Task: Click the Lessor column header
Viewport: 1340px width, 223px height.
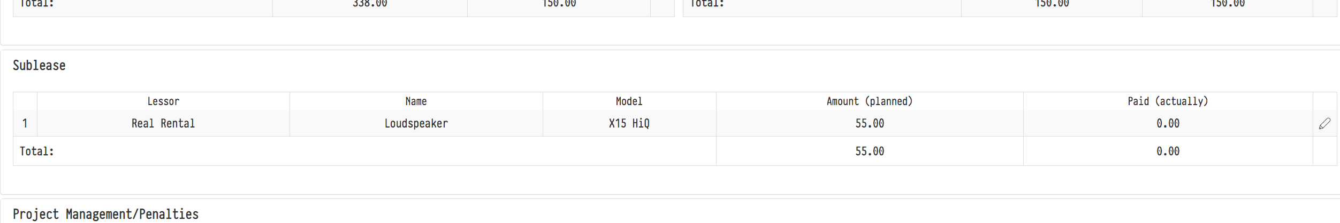Action: (x=163, y=101)
